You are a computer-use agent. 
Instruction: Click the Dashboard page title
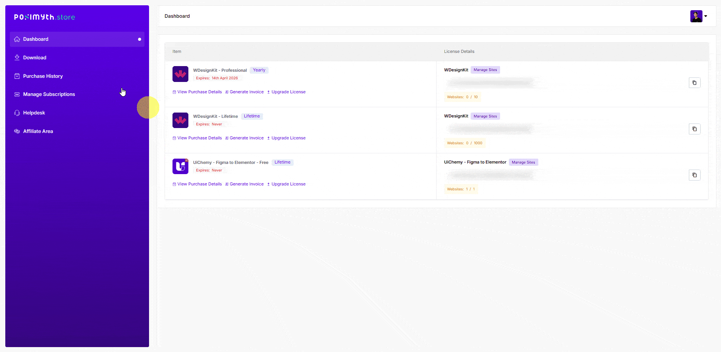pos(177,16)
